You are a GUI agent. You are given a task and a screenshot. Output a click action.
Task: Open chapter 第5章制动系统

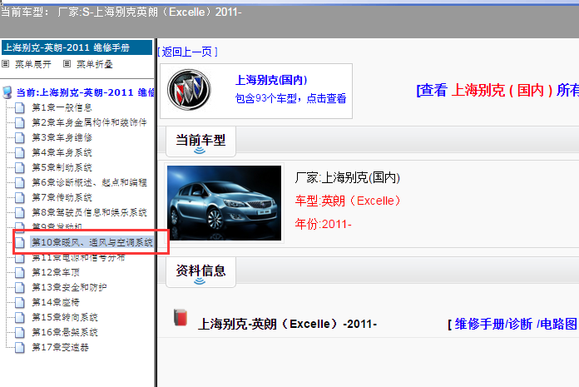point(62,167)
